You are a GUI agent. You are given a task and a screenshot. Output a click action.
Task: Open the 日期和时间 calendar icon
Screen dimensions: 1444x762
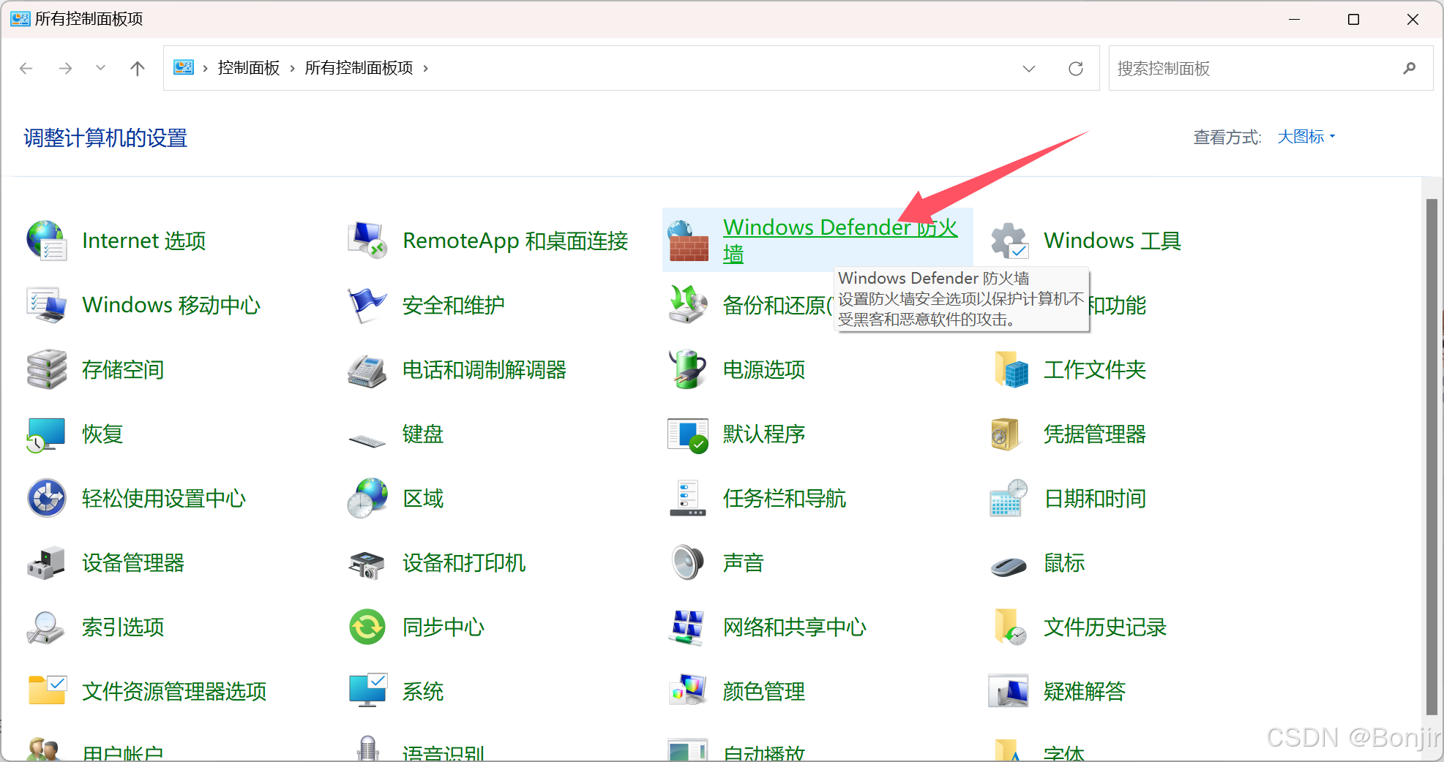pyautogui.click(x=1009, y=498)
